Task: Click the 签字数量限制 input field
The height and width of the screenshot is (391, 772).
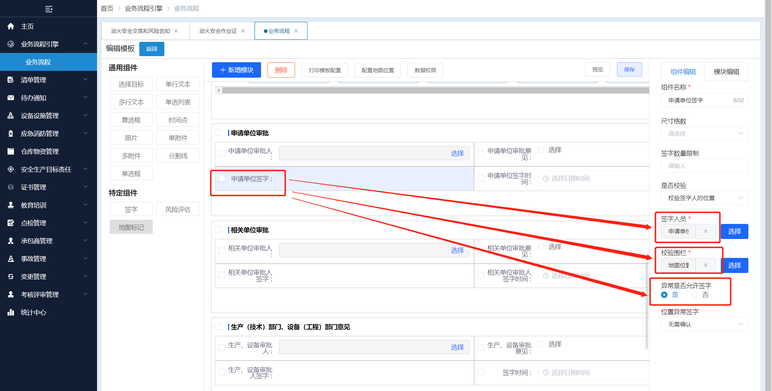Action: pos(704,166)
